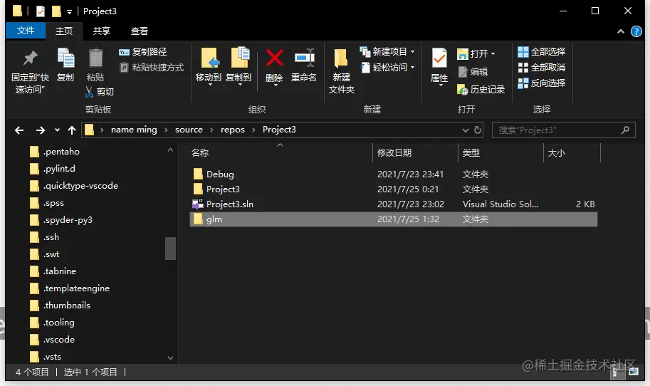
Task: Click Invert selection (反向选择)
Action: tap(542, 83)
